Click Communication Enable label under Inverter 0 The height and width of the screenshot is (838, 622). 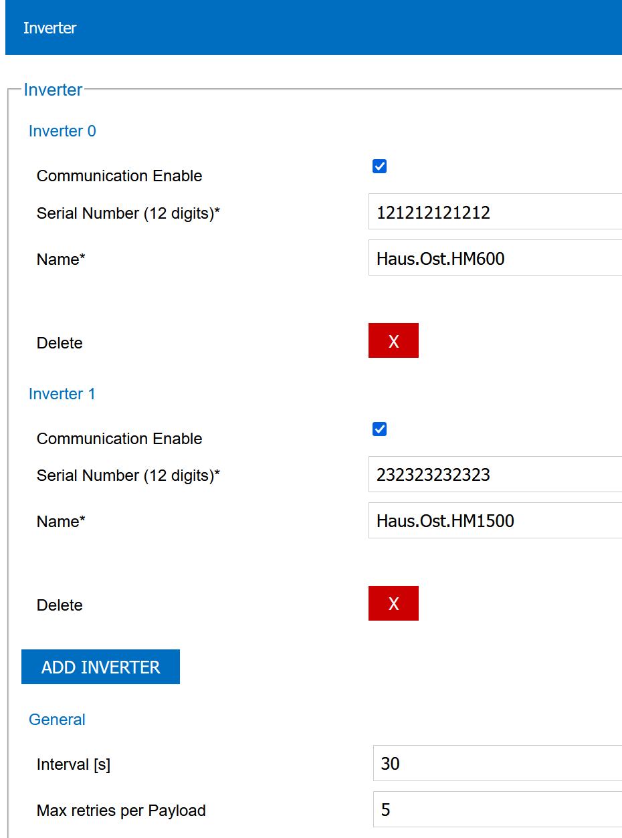119,176
